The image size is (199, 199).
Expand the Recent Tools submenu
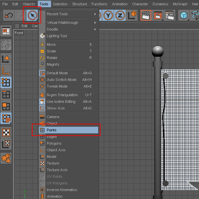pyautogui.click(x=69, y=14)
